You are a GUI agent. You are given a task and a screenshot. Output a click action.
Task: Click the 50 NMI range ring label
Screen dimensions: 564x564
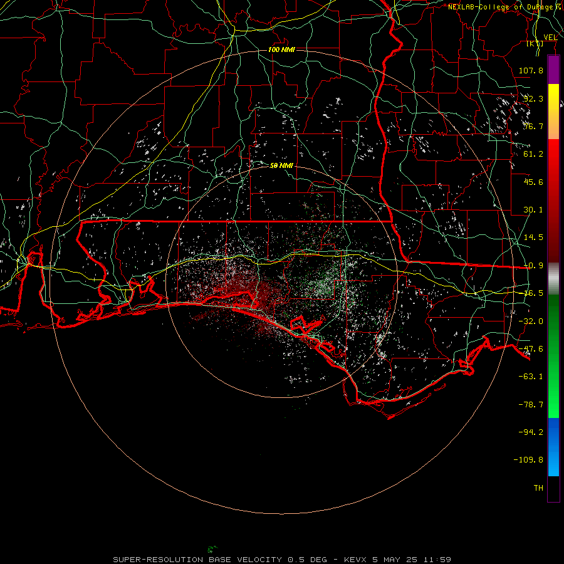click(x=281, y=165)
